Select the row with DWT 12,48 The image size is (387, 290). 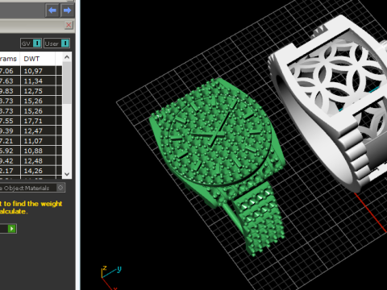tap(31, 161)
